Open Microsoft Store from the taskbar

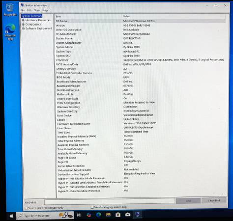click(x=118, y=215)
